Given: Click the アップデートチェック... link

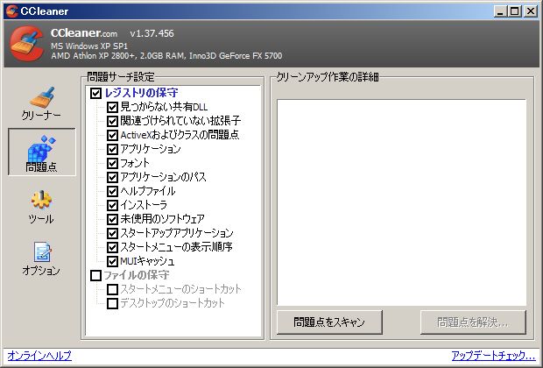Looking at the screenshot, I should tap(493, 356).
